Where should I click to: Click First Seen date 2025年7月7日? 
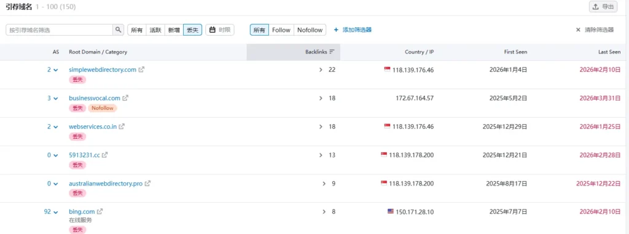click(x=508, y=211)
